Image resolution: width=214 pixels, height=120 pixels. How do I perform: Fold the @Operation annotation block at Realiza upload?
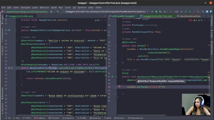click(15, 41)
